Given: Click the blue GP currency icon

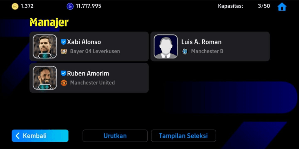Looking at the screenshot, I should [x=70, y=6].
